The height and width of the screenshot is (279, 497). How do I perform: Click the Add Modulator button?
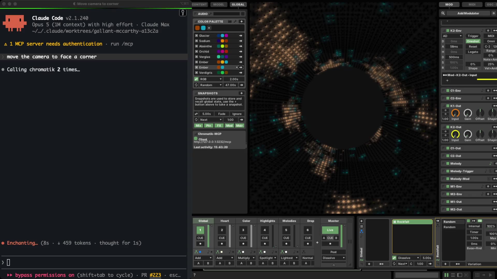(468, 13)
